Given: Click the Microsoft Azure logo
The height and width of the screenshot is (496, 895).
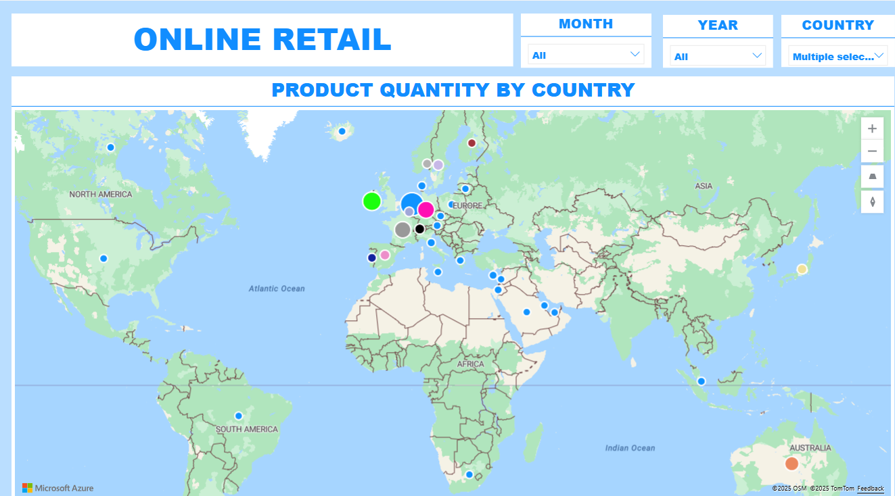Looking at the screenshot, I should [62, 488].
